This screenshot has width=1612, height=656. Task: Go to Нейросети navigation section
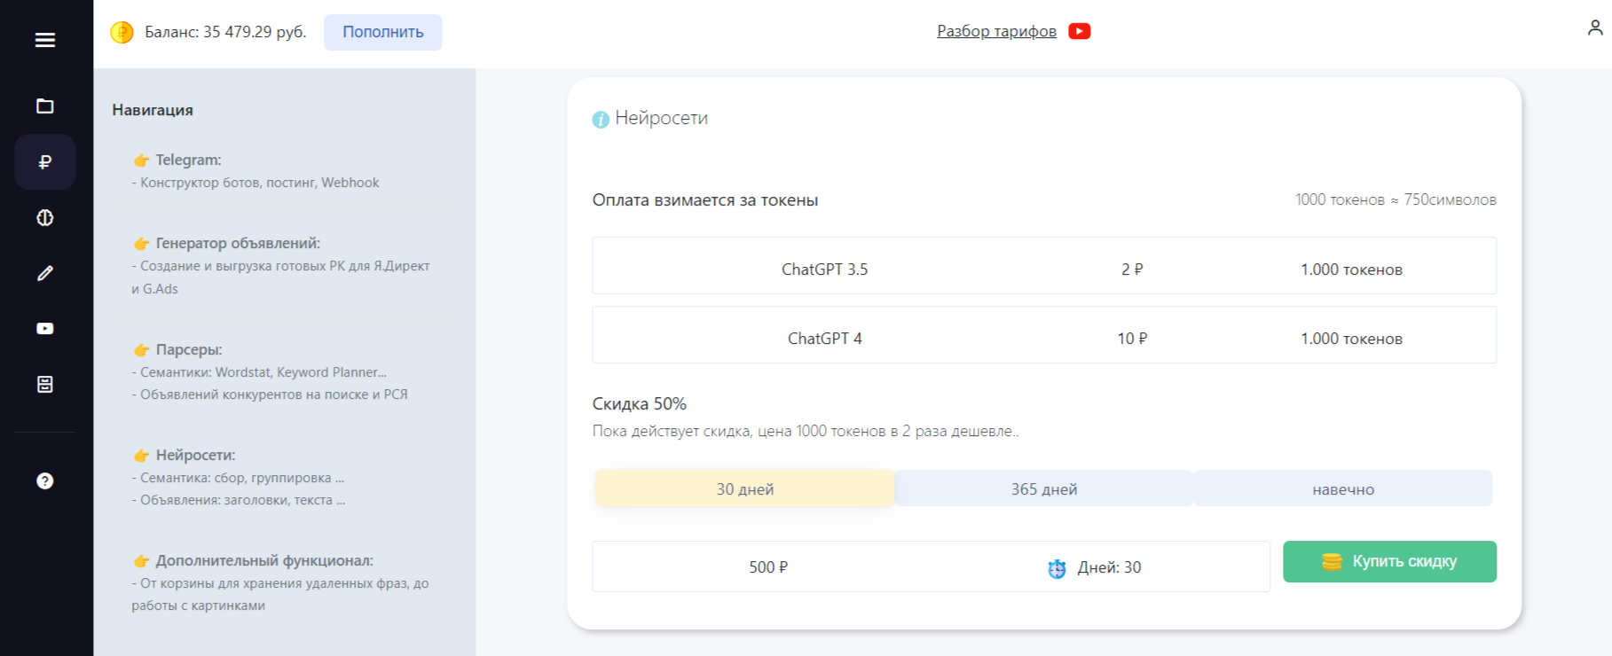(x=284, y=477)
